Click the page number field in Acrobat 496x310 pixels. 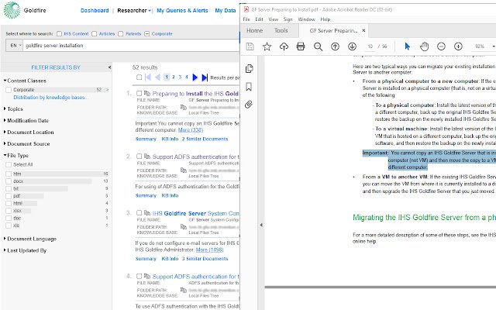point(370,46)
